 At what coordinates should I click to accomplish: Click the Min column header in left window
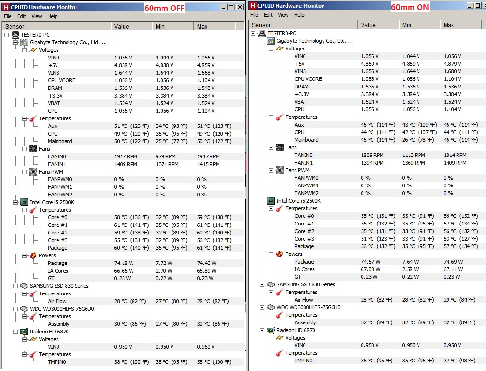coord(173,26)
